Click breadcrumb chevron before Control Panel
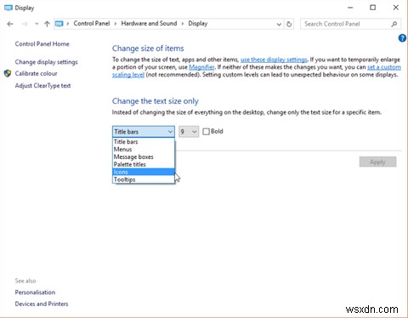408x318 pixels. (68, 24)
